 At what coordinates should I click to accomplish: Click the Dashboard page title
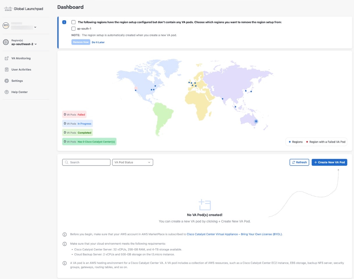[x=70, y=7]
